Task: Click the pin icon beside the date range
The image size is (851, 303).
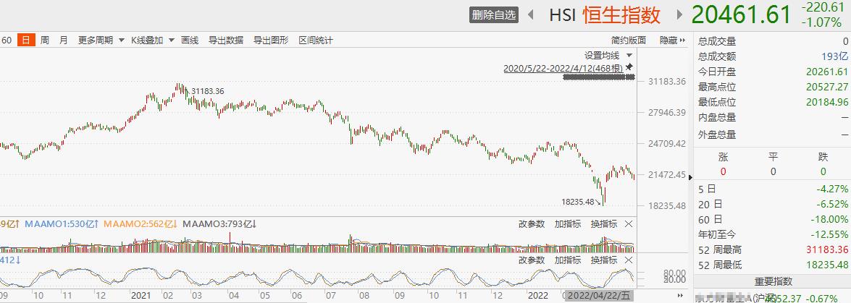Action: (x=629, y=67)
